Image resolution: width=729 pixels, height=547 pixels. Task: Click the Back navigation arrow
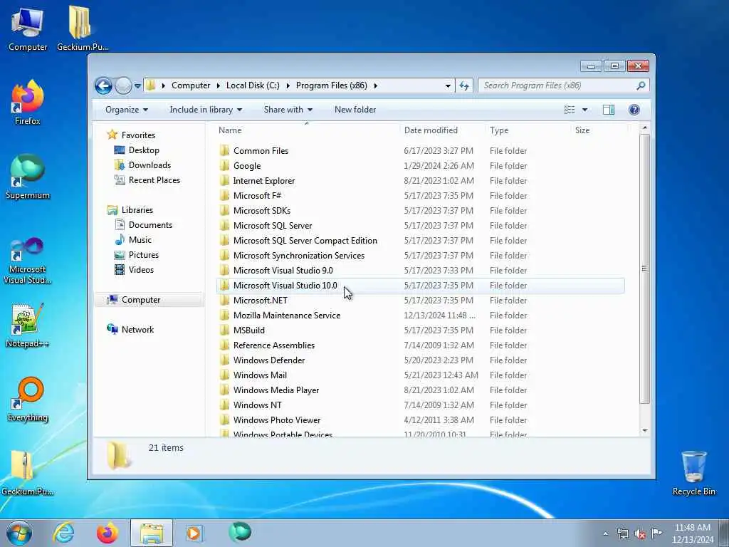tap(104, 85)
